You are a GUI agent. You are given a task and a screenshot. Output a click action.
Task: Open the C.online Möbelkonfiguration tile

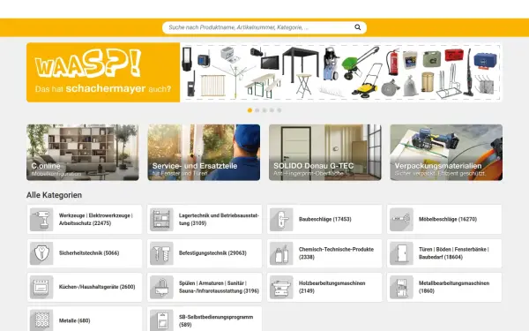(x=83, y=153)
